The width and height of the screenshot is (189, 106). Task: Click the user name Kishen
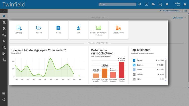coord(177,3)
